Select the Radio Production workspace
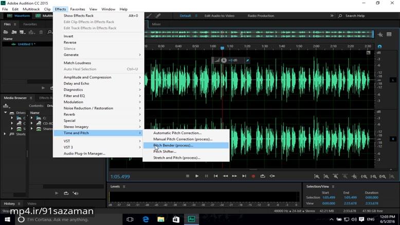The width and height of the screenshot is (400, 225). [x=261, y=16]
